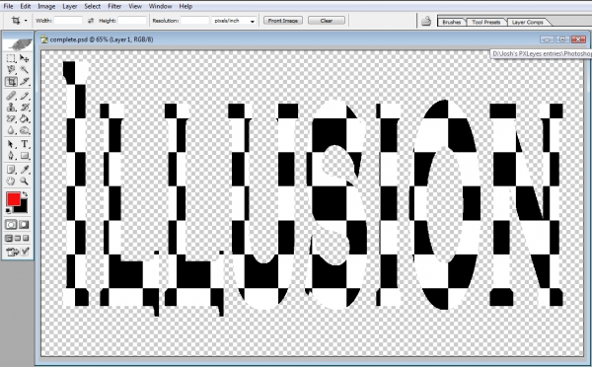Click the feather logo atop the toolbox
The height and width of the screenshot is (367, 592).
click(18, 44)
